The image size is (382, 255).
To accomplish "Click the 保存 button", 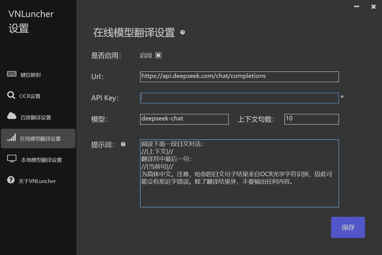I will tap(348, 227).
